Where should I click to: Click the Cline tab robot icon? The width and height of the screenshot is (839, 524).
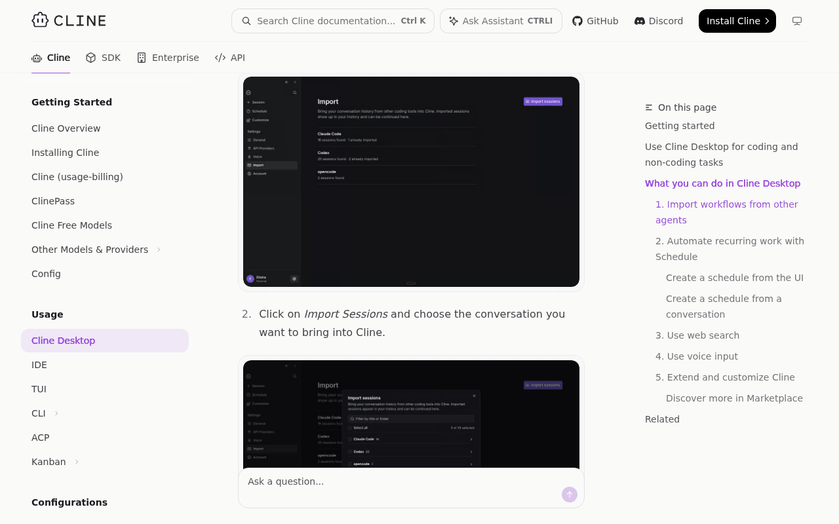pos(37,58)
